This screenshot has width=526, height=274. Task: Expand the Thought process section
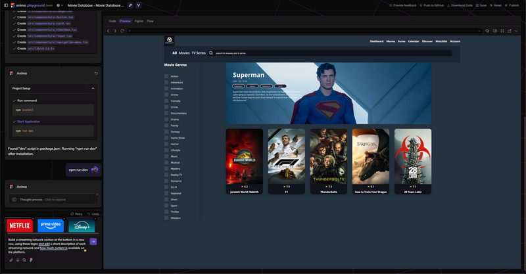(53, 200)
